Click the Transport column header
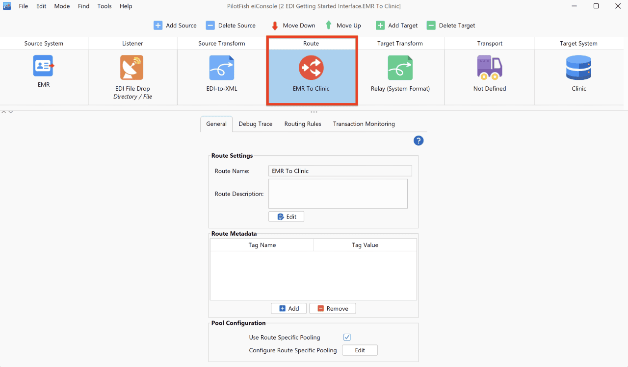Screen dimensions: 628x367 [x=490, y=43]
